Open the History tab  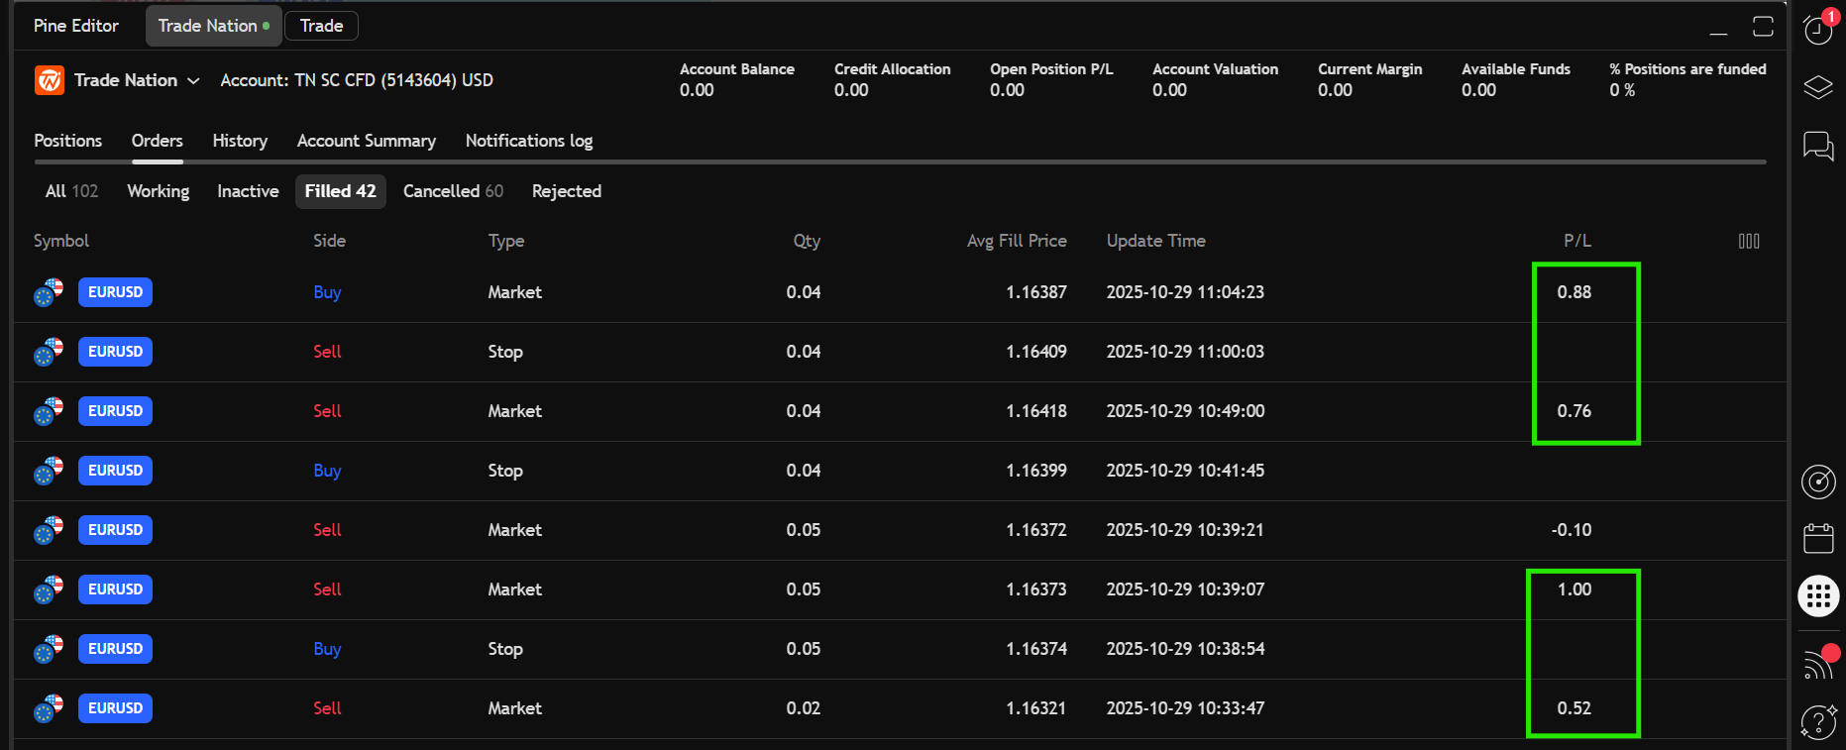pyautogui.click(x=240, y=141)
